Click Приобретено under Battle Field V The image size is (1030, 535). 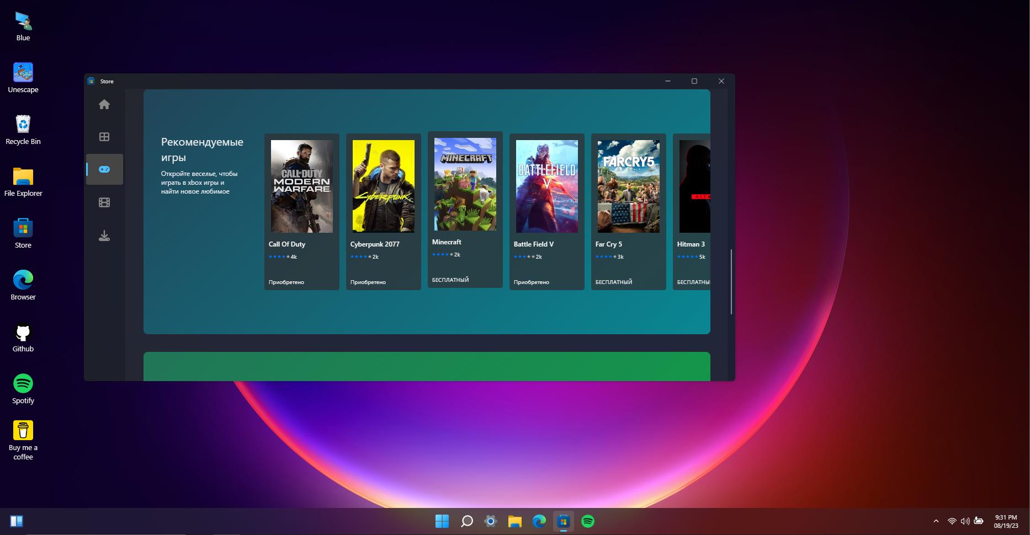[x=532, y=282]
